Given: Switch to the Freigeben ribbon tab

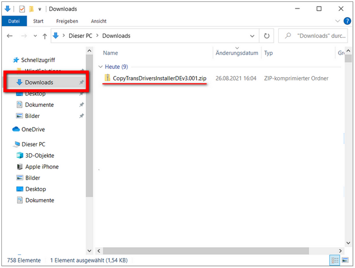Looking at the screenshot, I should pyautogui.click(x=67, y=21).
